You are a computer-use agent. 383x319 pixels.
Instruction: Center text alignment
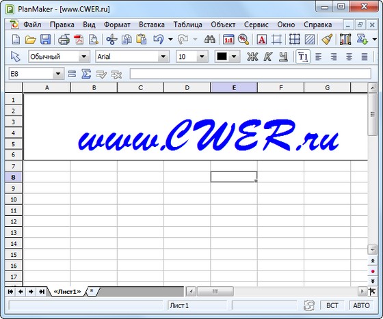349,57
